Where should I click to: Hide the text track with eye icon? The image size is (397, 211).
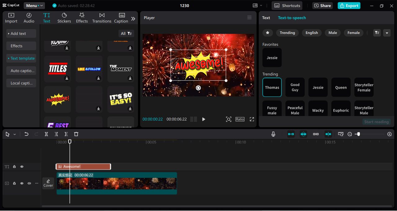pos(22,166)
